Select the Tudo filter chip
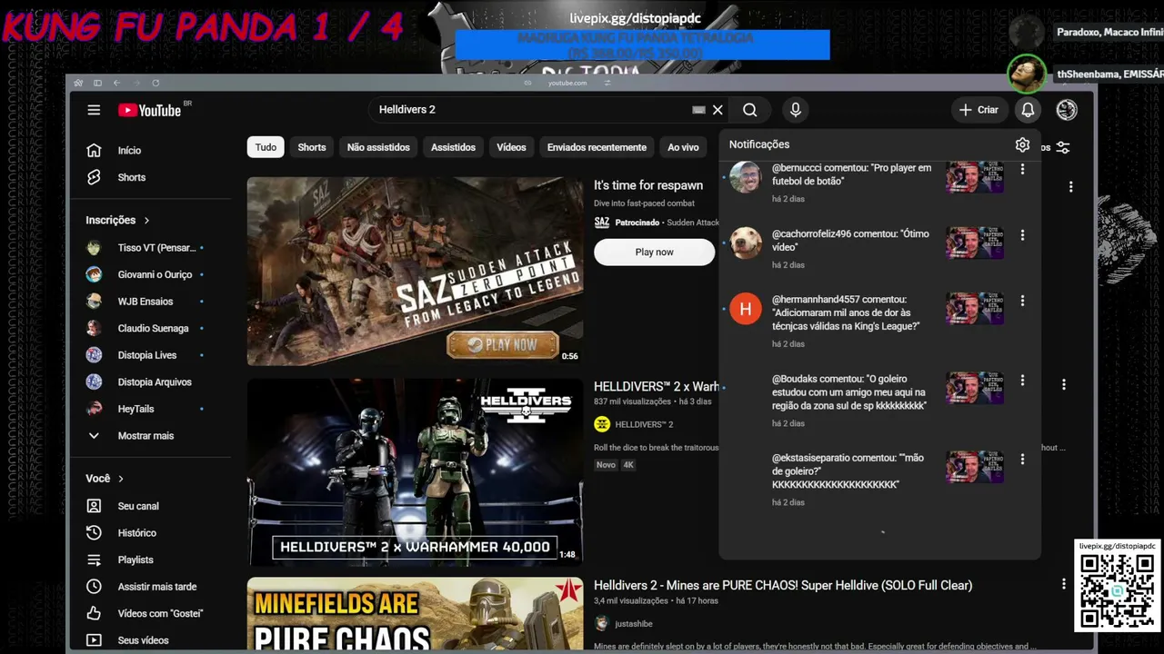 [266, 147]
